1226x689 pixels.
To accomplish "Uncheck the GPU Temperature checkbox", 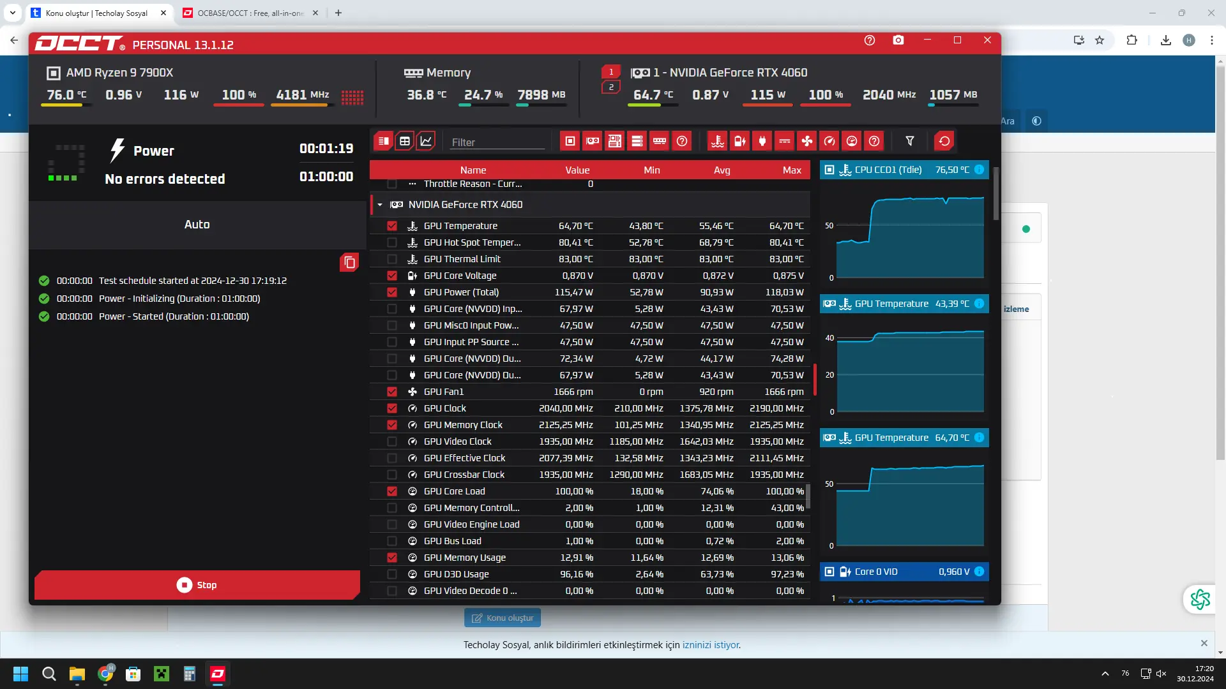I will click(x=392, y=226).
